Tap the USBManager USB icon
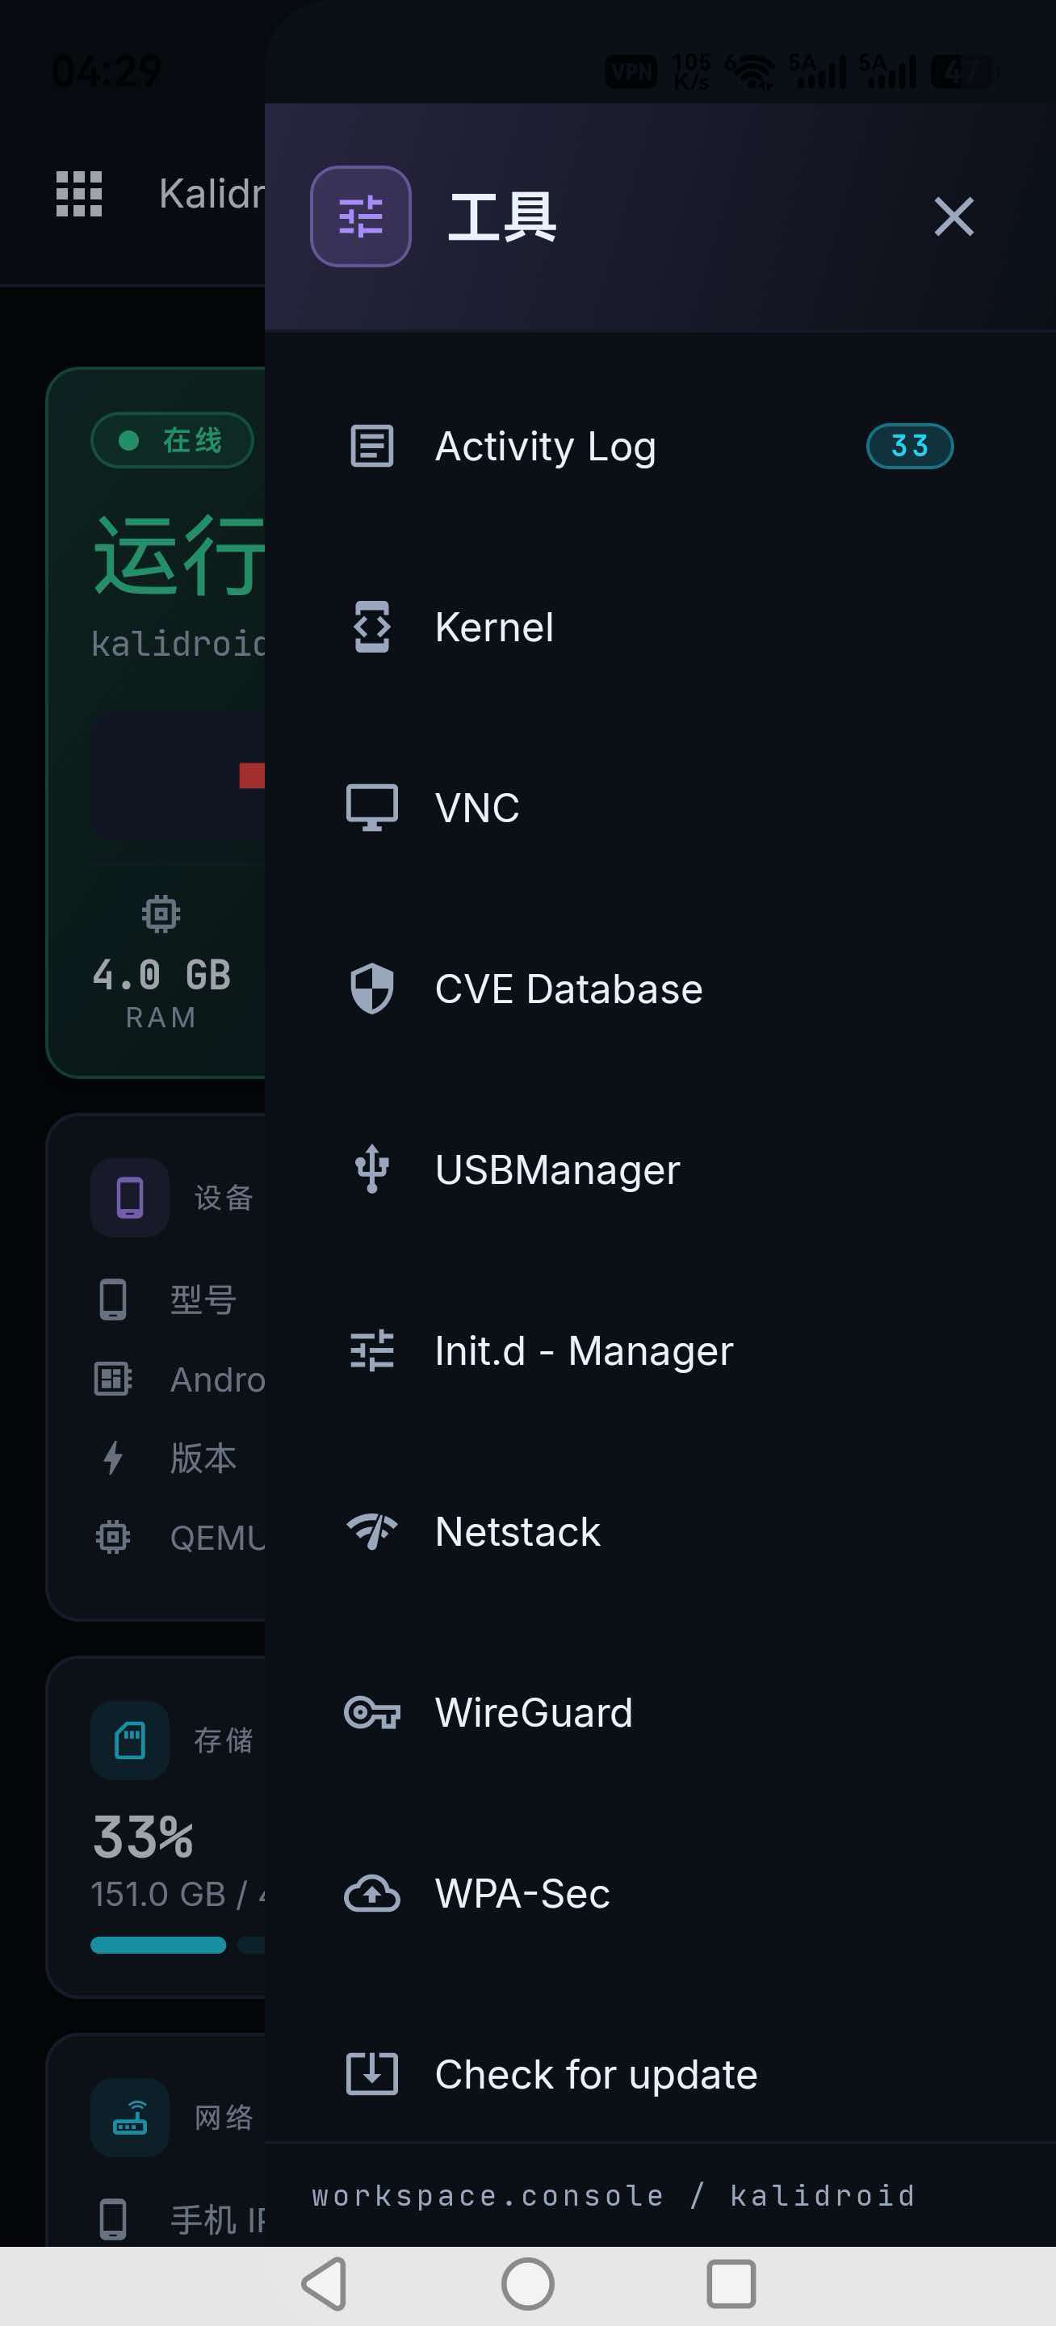Screen dimensions: 1056x2326 coord(372,1169)
